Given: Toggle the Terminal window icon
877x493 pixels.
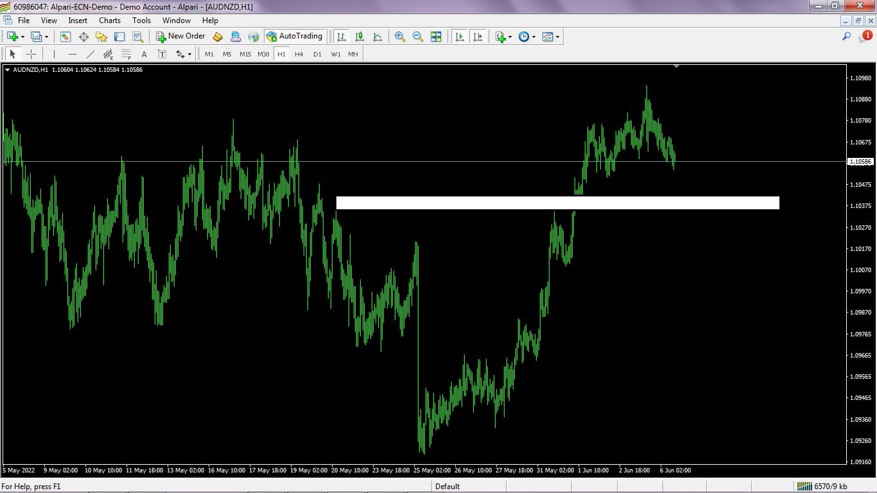Looking at the screenshot, I should point(119,37).
